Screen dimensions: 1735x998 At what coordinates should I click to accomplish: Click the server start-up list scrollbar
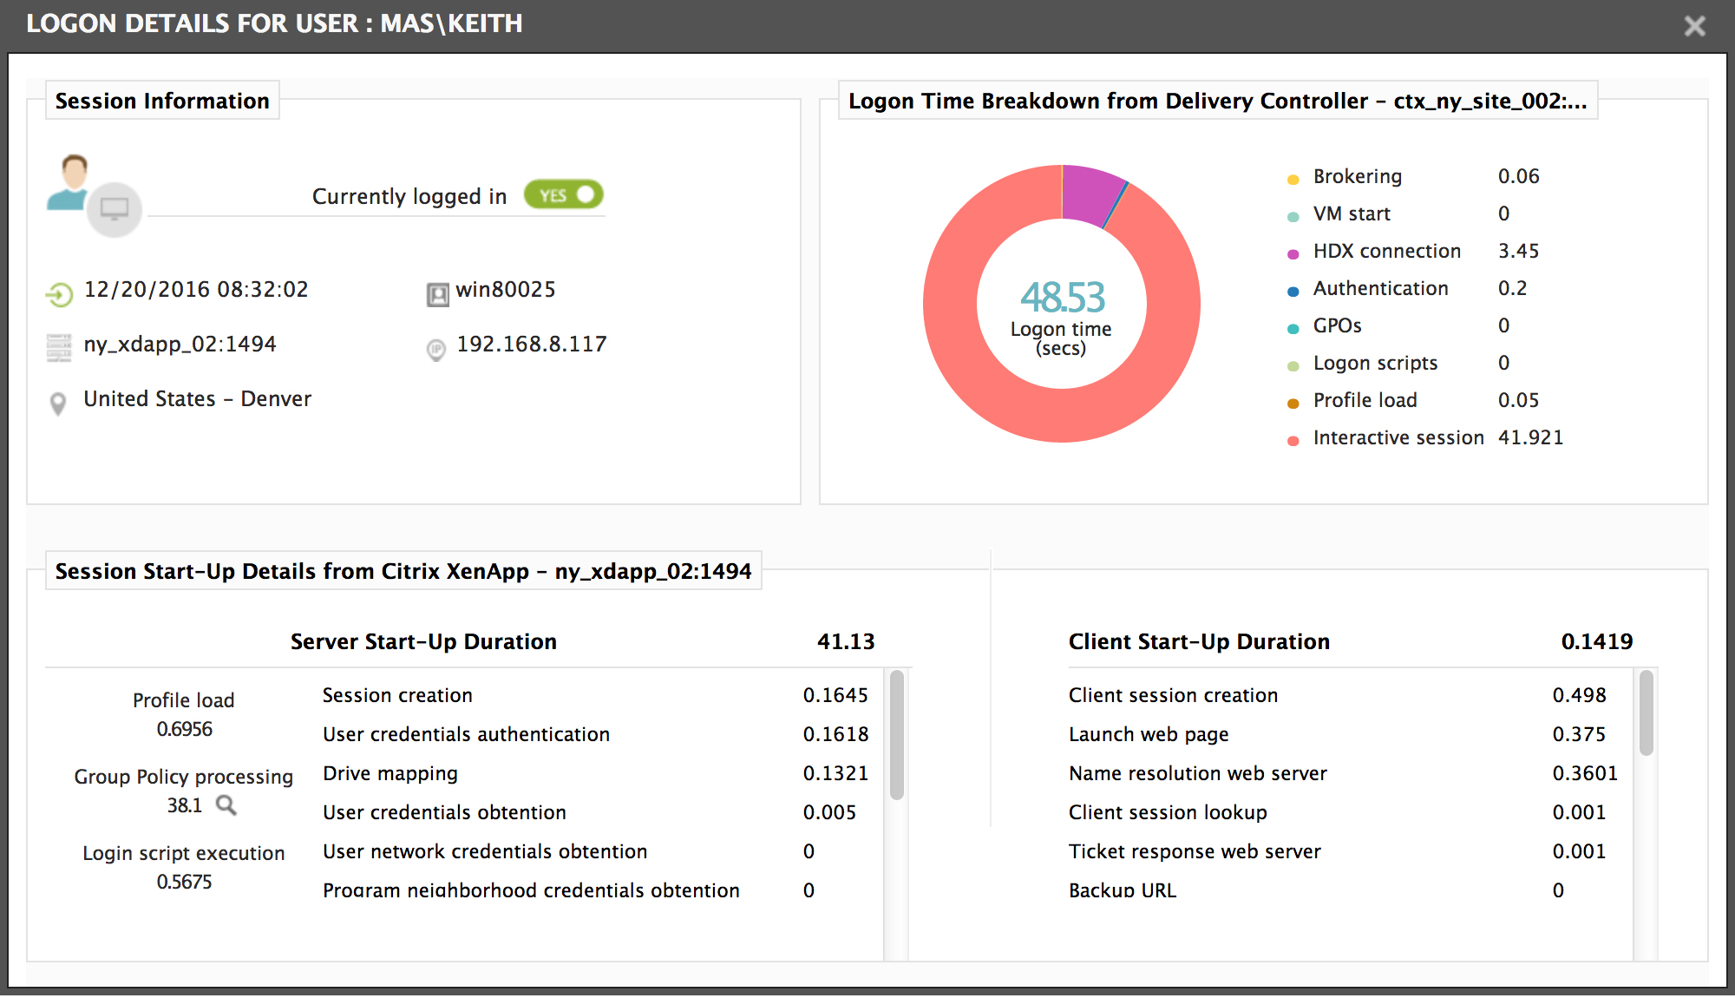point(897,734)
